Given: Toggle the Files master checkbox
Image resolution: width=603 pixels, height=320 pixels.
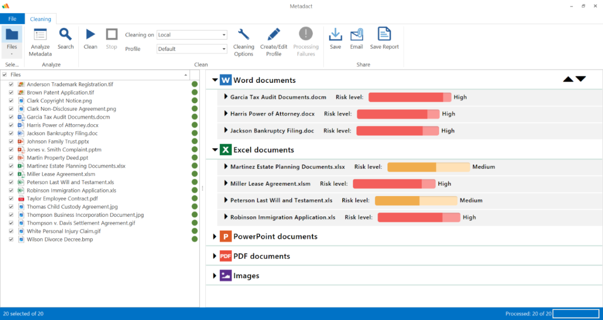Looking at the screenshot, I should (4, 74).
